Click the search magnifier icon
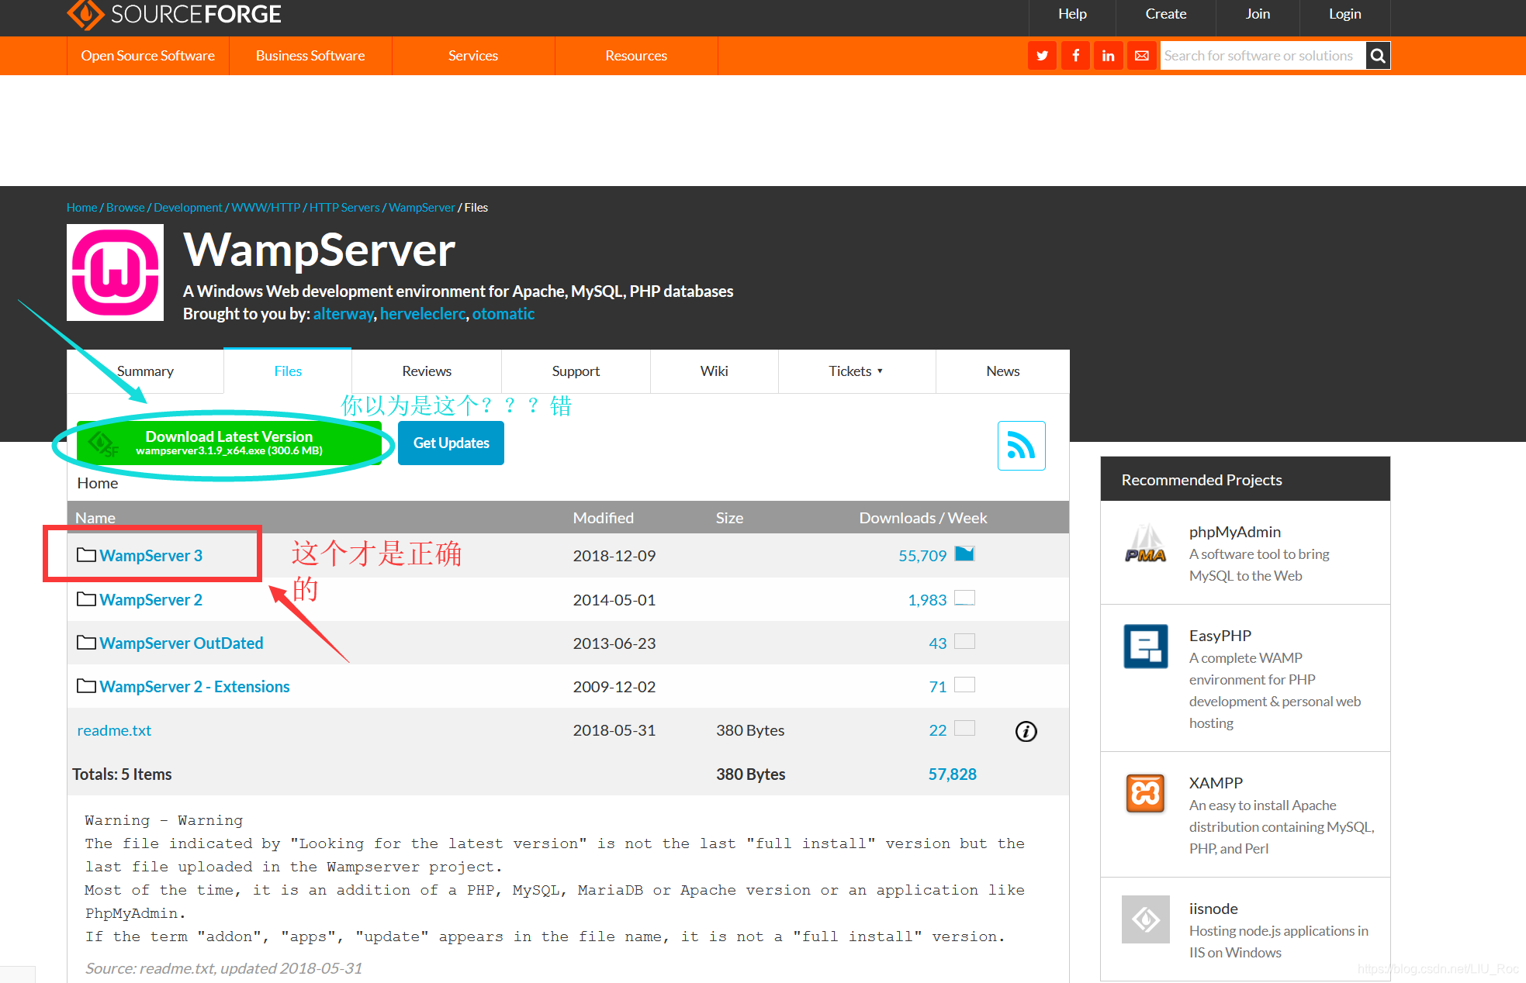The image size is (1526, 983). pyautogui.click(x=1378, y=56)
